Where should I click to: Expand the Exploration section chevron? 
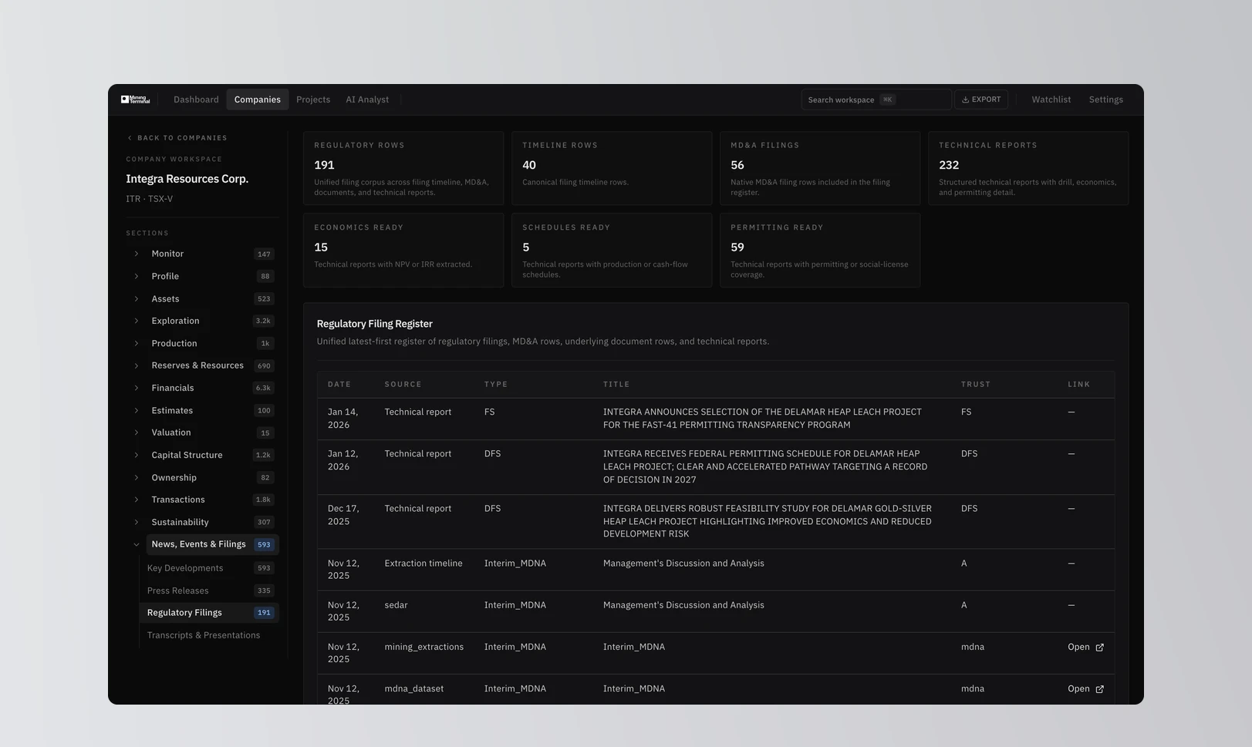tap(137, 321)
